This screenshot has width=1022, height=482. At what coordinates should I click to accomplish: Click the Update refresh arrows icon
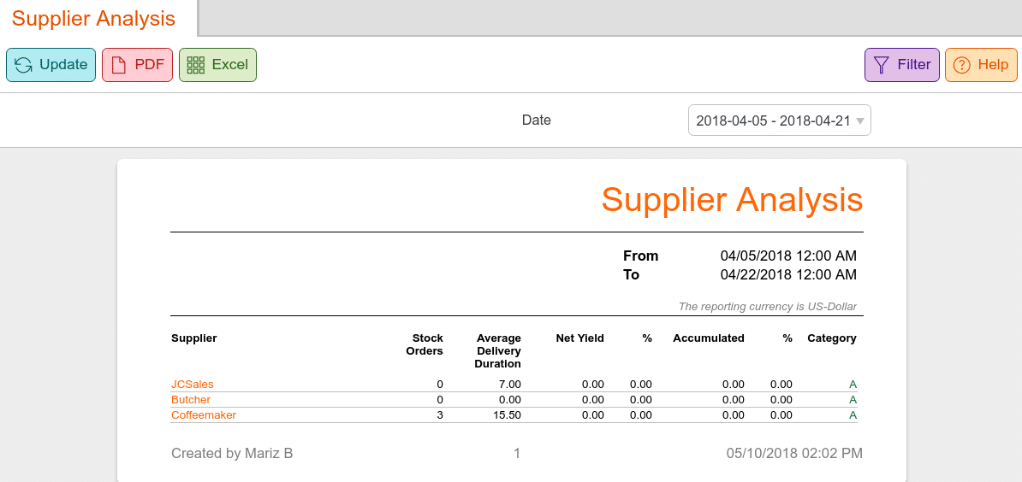coord(23,65)
